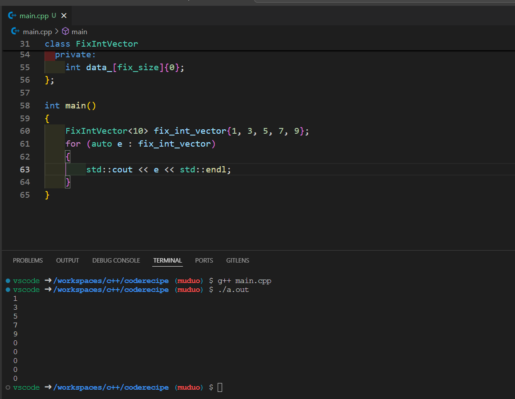Click line number 63 in gutter
The image size is (515, 399).
click(25, 169)
